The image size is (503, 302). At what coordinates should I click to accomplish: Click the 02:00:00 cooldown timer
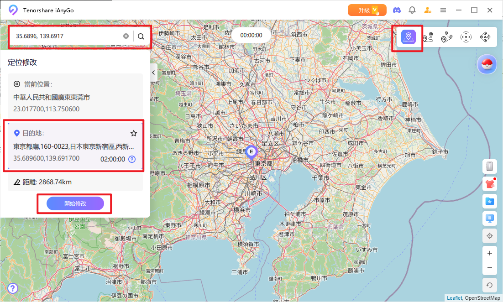113,159
